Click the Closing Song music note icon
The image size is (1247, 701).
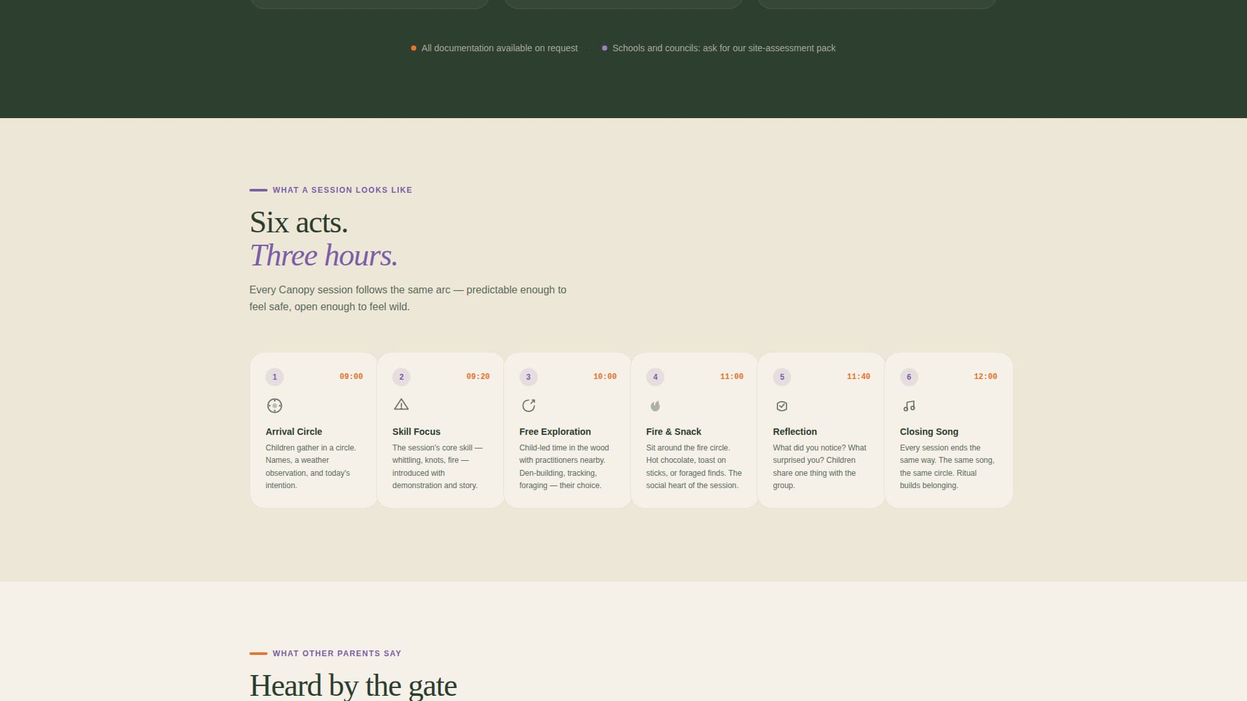click(x=909, y=406)
